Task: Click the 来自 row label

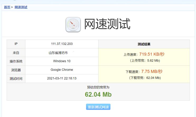Action: point(16,53)
